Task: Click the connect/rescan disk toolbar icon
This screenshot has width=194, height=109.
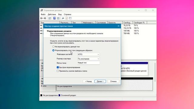Action: (63, 18)
